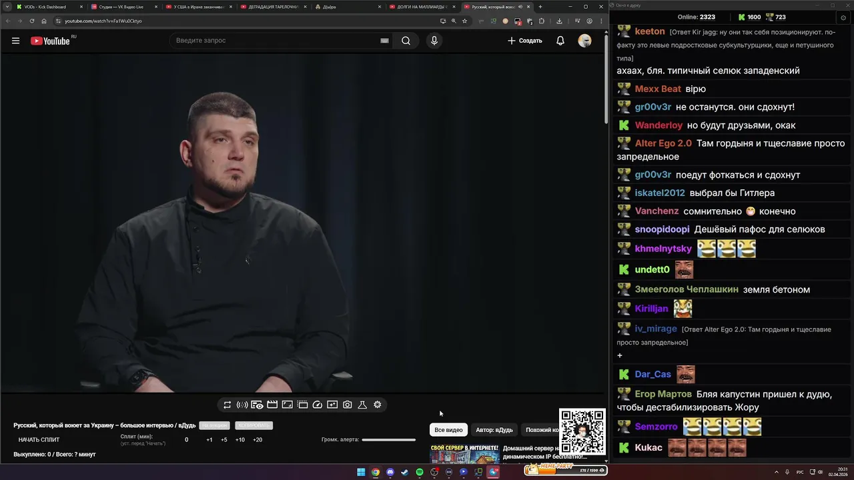The image size is (854, 480).
Task: Click the plus-screen icon in player toolbar
Action: (332, 405)
